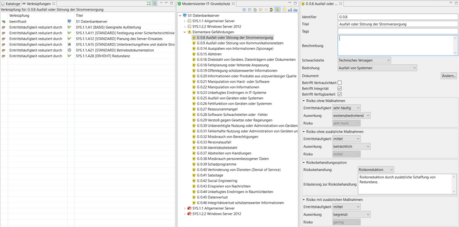The width and height of the screenshot is (459, 227).
Task: Click the status icon of SYS.1.1.A15 row
Action: point(69,45)
